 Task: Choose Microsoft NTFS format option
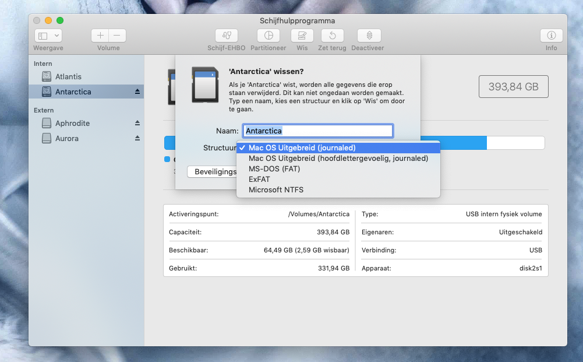coord(338,189)
